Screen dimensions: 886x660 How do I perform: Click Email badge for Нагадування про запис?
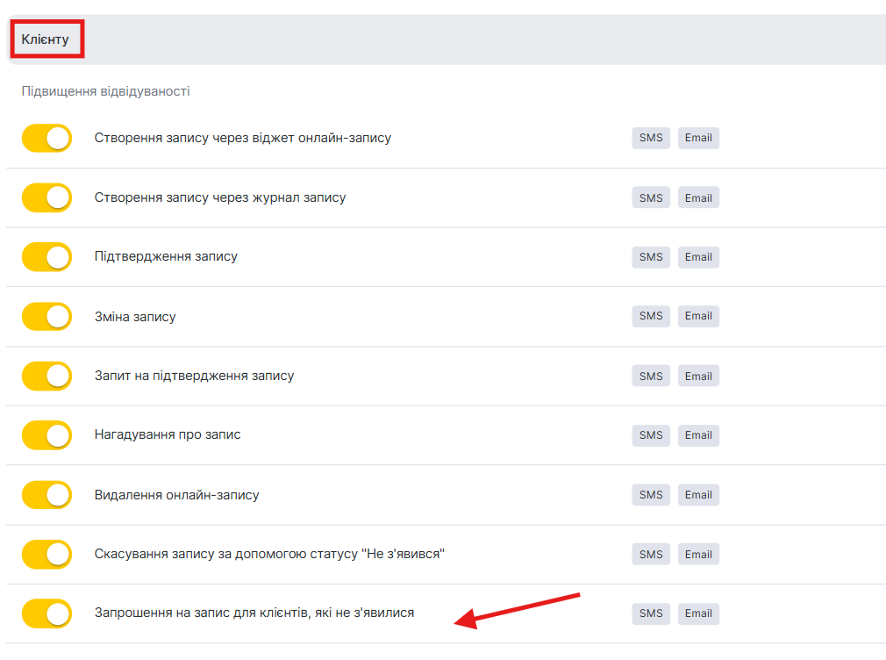[x=698, y=435]
